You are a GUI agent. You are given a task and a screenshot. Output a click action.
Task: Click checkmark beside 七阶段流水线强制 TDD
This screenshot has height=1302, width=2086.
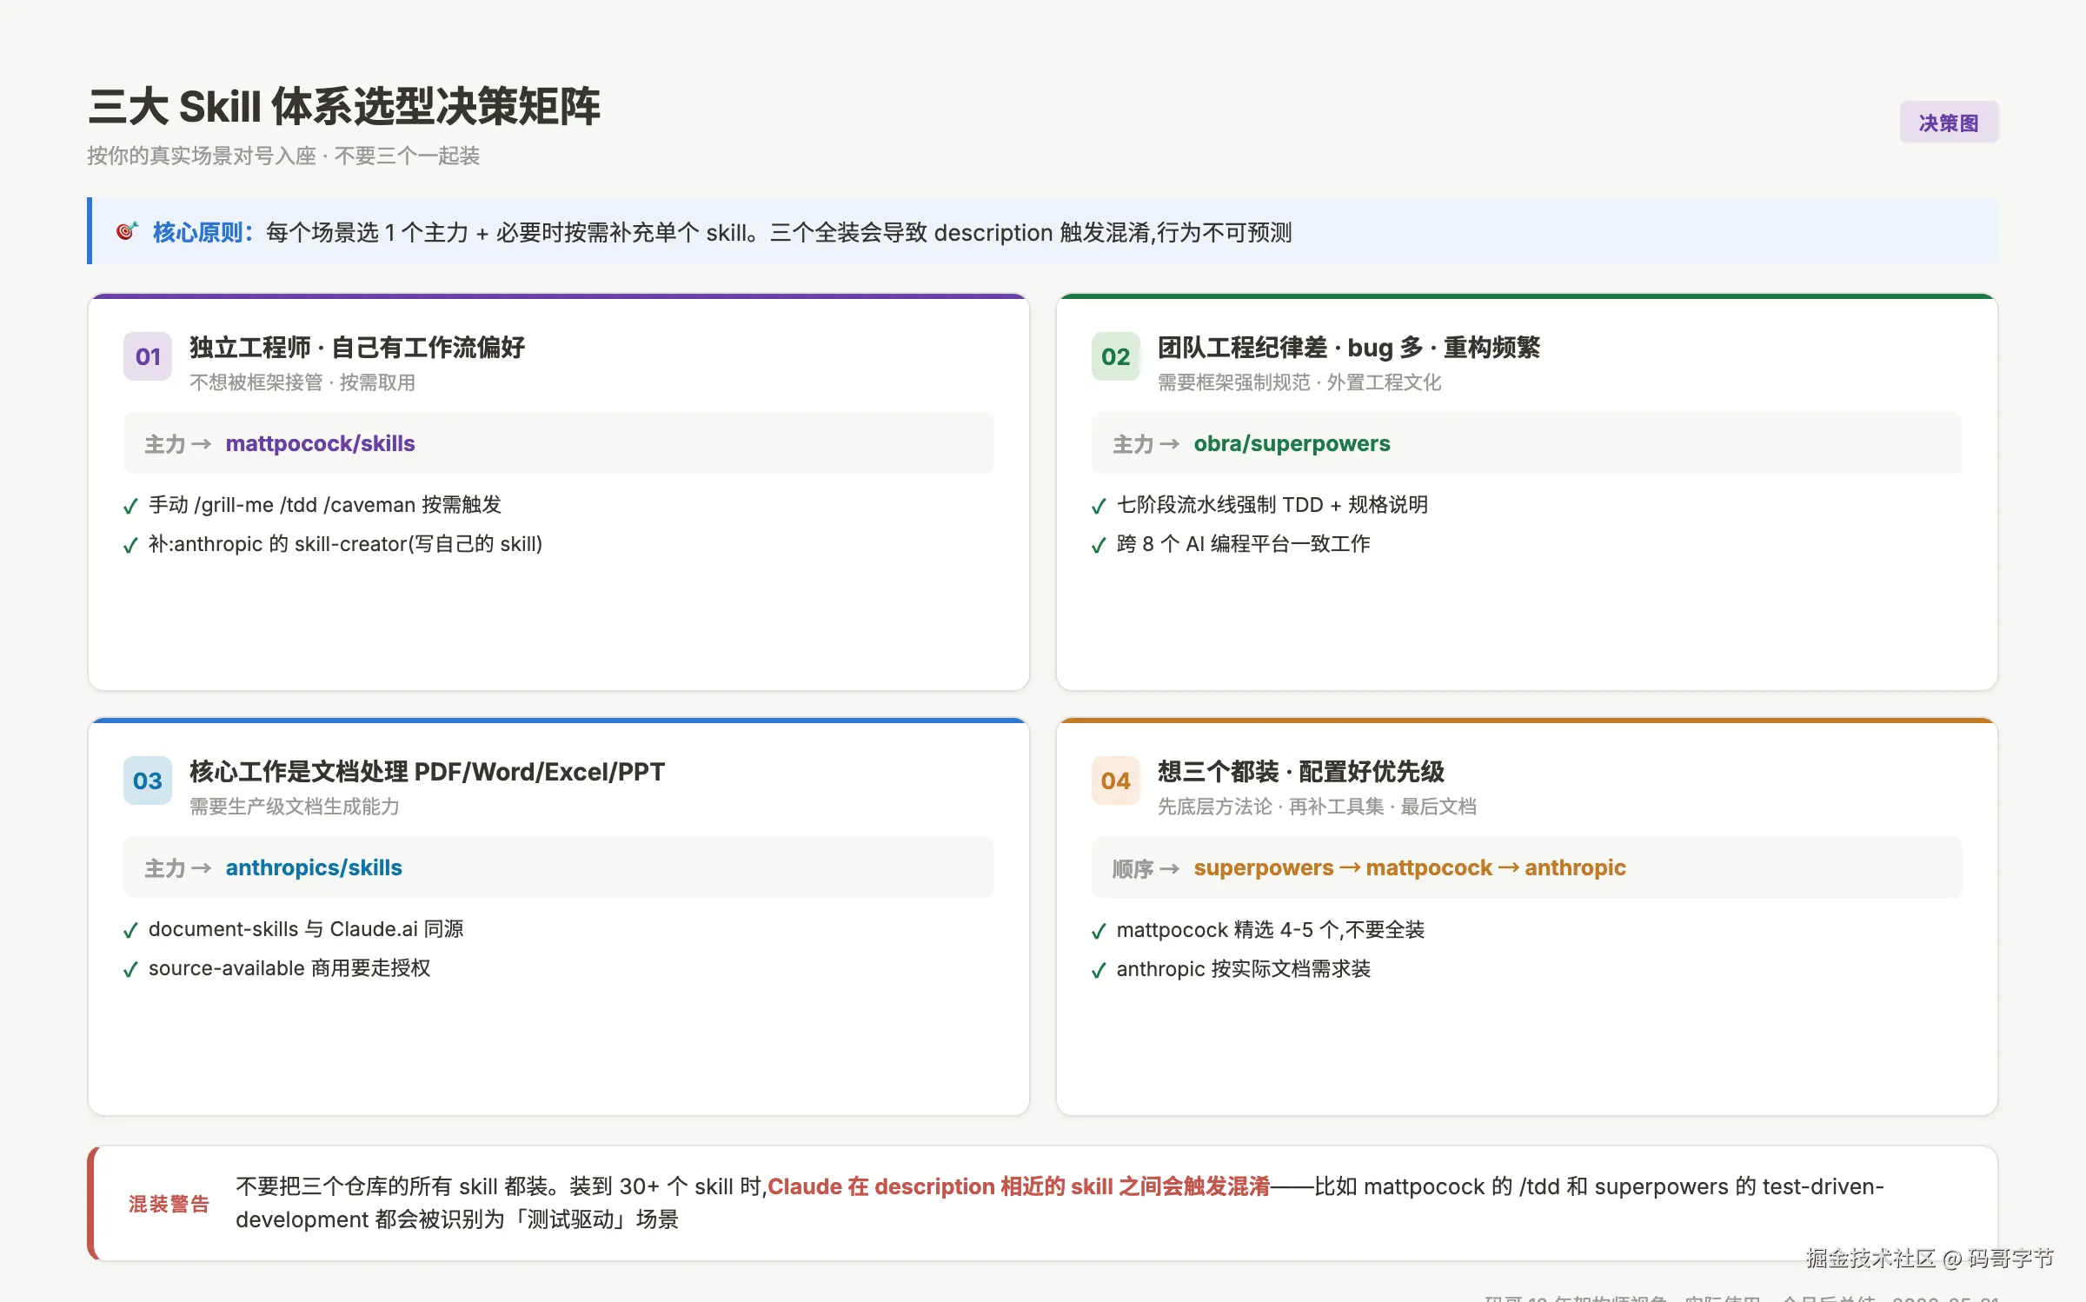[x=1099, y=506]
